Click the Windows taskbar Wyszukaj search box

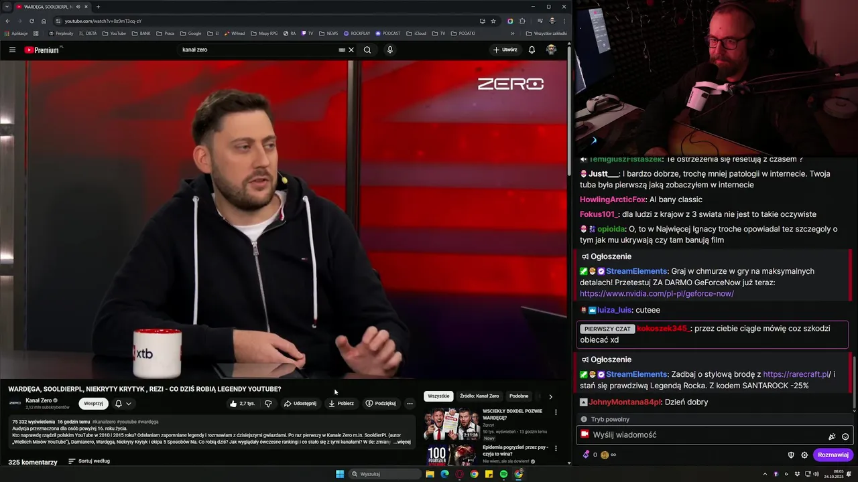(x=385, y=474)
